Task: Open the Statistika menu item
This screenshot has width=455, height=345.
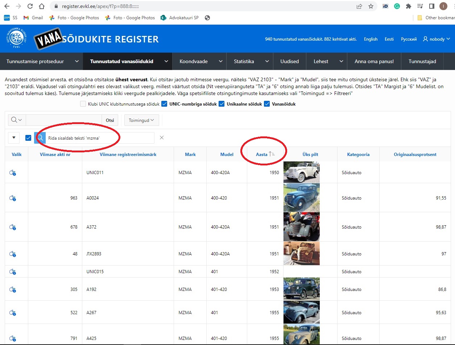Action: pos(244,61)
